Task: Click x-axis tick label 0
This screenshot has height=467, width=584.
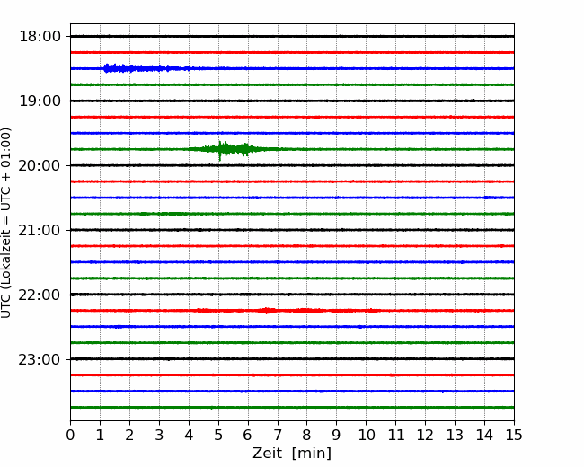Action: [x=70, y=435]
